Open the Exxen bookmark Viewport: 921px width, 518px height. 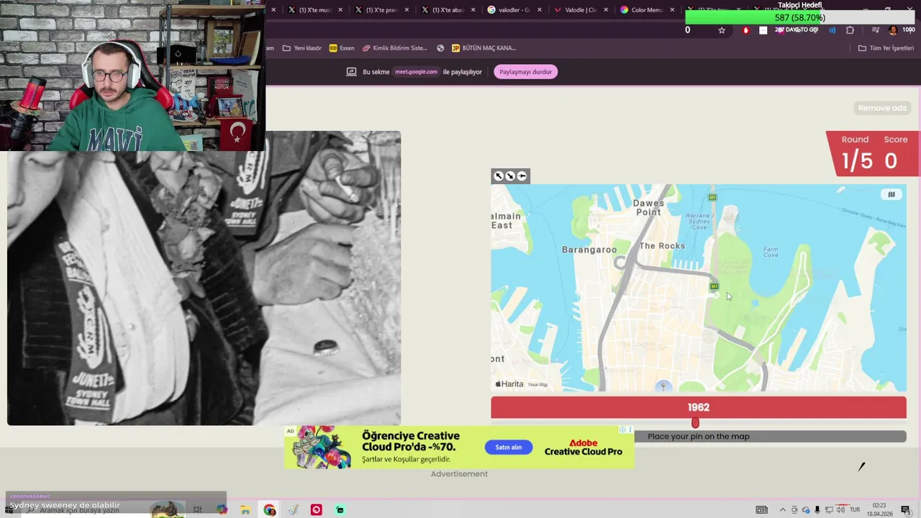[x=342, y=48]
